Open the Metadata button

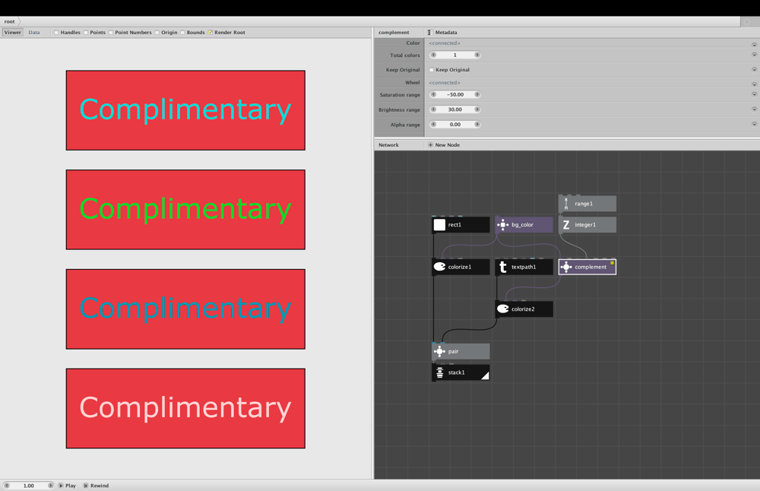(x=442, y=33)
